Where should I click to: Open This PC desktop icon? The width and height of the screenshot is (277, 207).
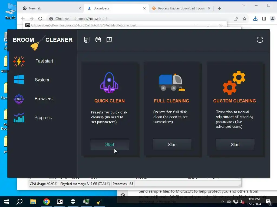point(11,11)
